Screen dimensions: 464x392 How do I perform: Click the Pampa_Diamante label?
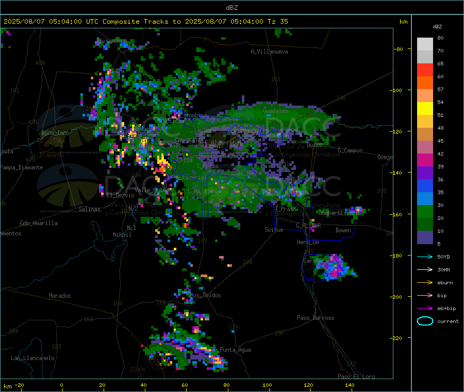[x=21, y=167]
